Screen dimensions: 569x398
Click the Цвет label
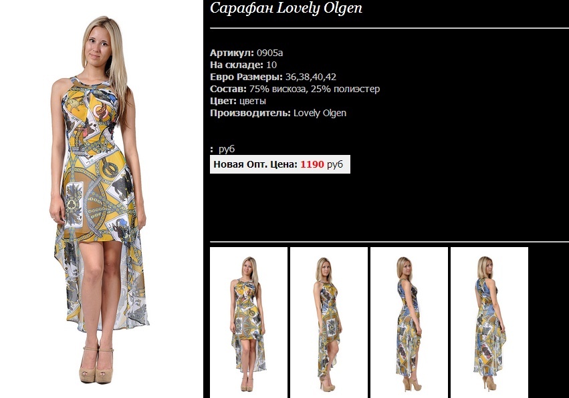tap(223, 101)
